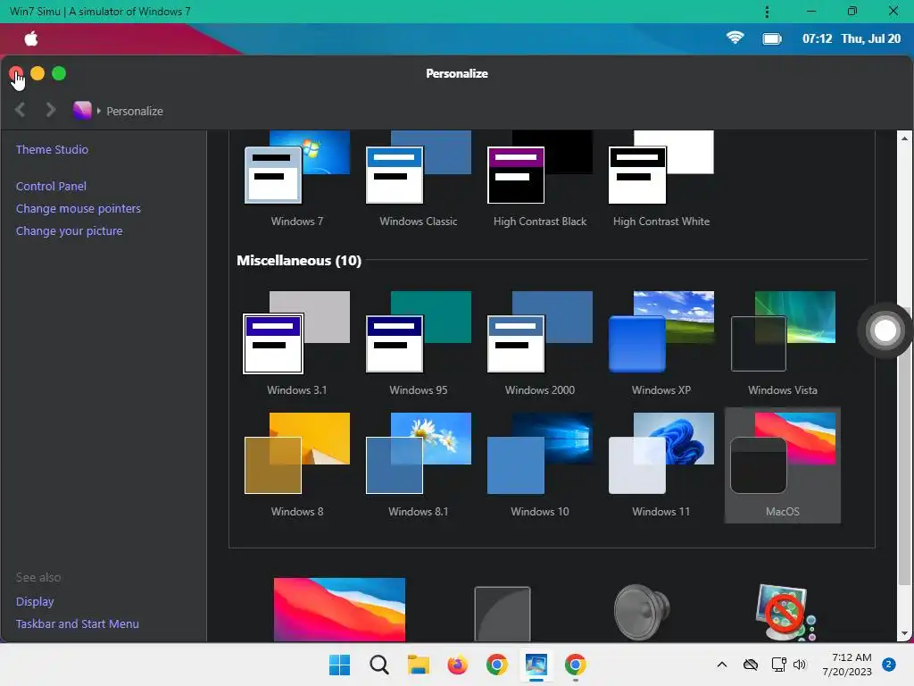Open the Display link
The image size is (914, 686).
35,601
